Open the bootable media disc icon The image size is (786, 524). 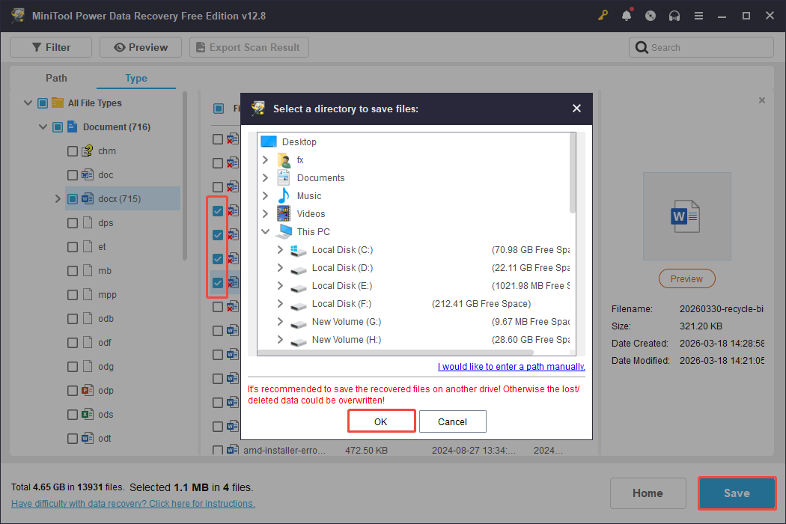click(x=651, y=15)
